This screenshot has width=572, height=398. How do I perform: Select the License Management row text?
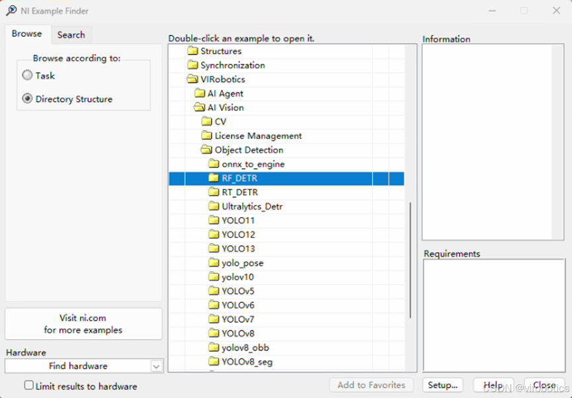click(259, 136)
